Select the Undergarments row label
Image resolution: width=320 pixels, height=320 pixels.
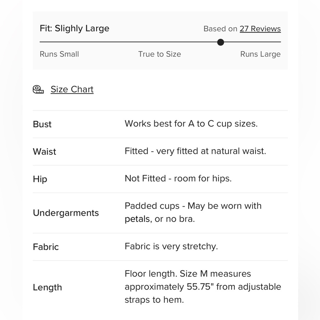tap(66, 213)
